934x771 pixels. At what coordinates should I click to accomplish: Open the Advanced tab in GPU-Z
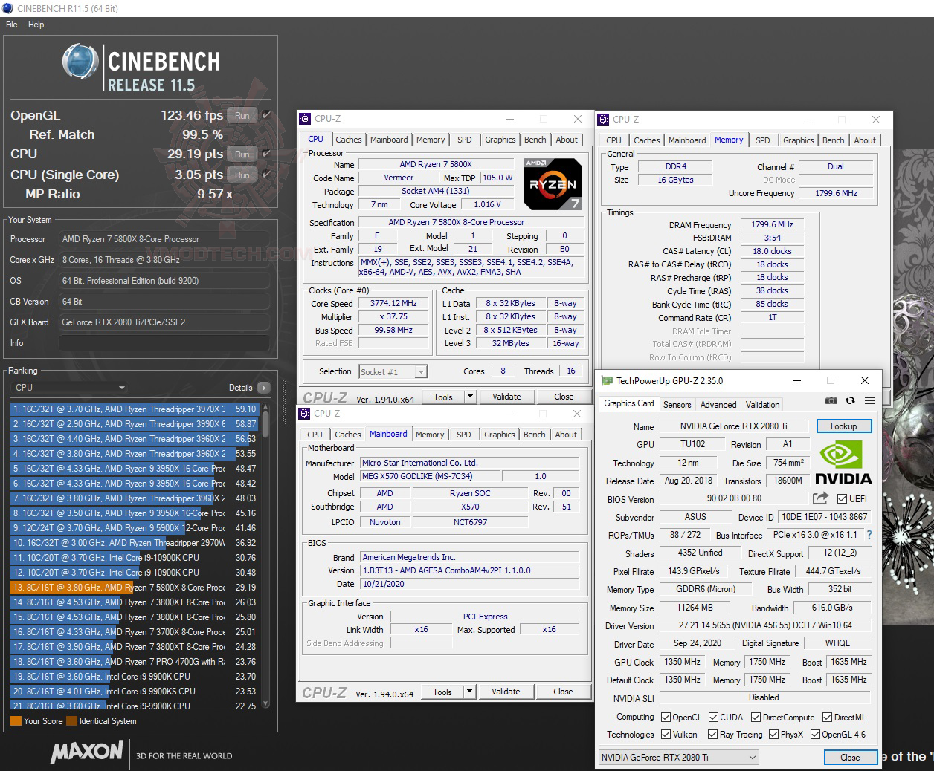[x=718, y=405]
